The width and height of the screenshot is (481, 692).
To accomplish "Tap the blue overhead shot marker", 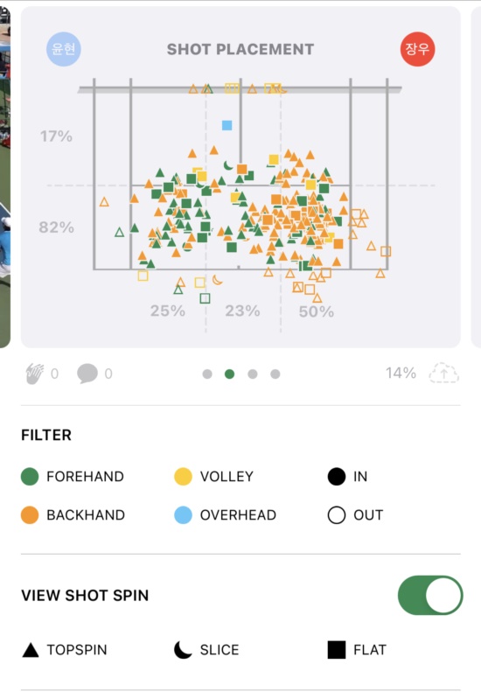I will pos(227,125).
